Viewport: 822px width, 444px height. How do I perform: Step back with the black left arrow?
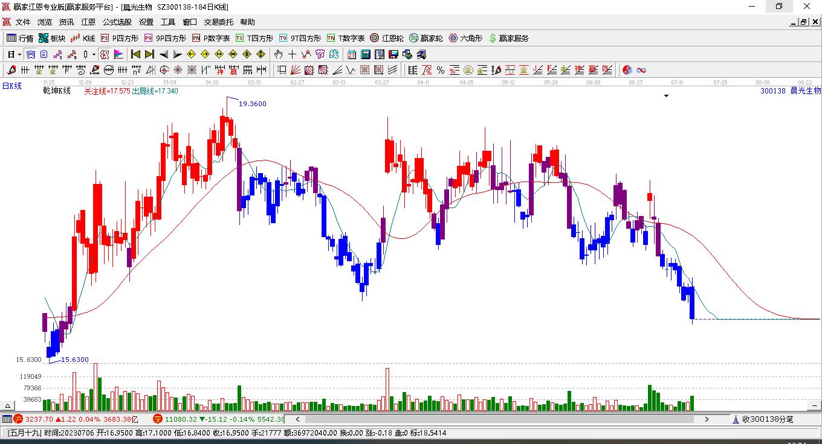tap(164, 54)
